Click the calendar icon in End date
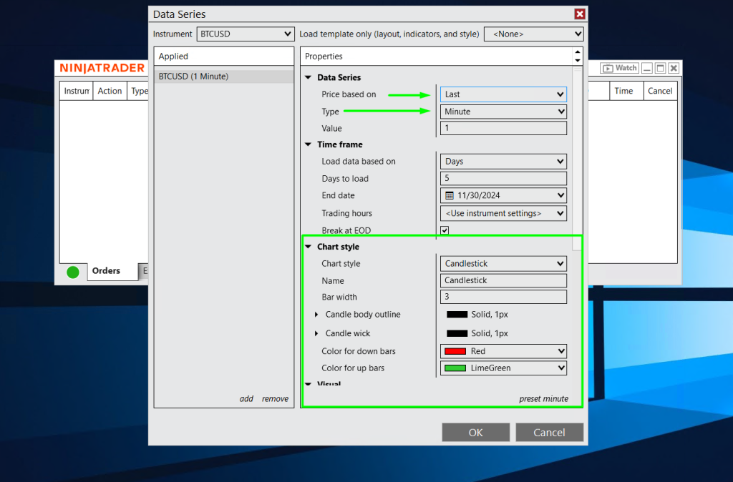This screenshot has width=733, height=482. (x=450, y=195)
